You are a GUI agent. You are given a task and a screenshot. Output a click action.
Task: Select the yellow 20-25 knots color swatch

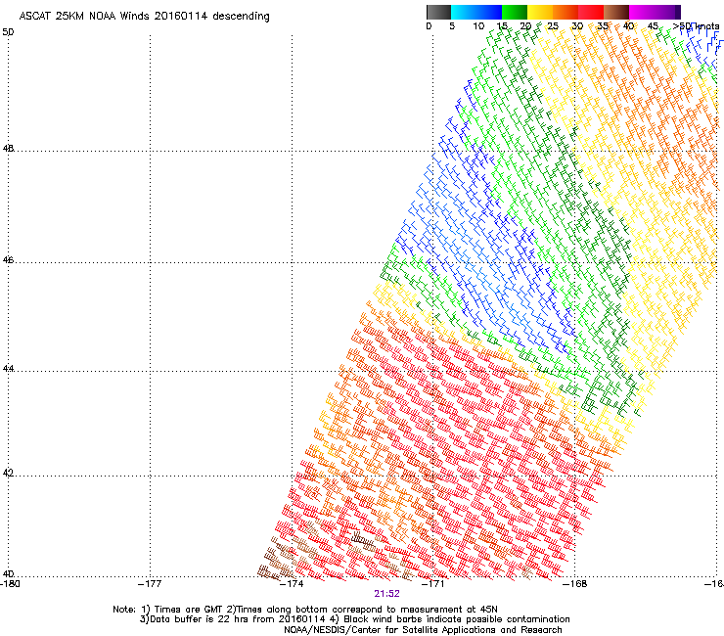pos(540,12)
